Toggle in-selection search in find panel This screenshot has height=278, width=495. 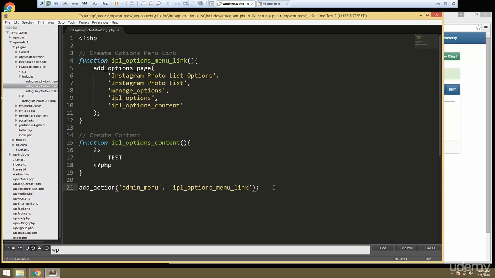click(39, 248)
